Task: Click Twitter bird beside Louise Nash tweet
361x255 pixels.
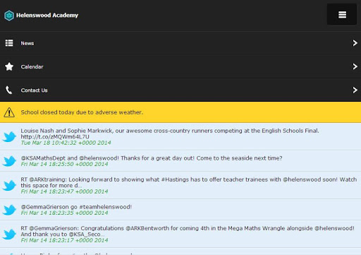Action: point(9,136)
